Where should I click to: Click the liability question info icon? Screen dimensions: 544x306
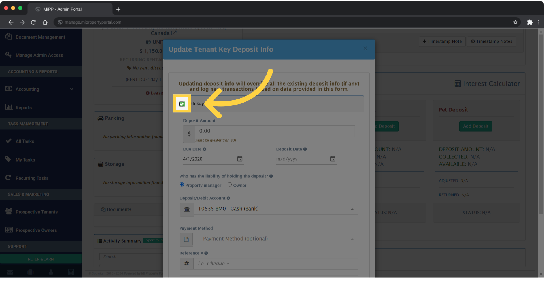pos(271,176)
